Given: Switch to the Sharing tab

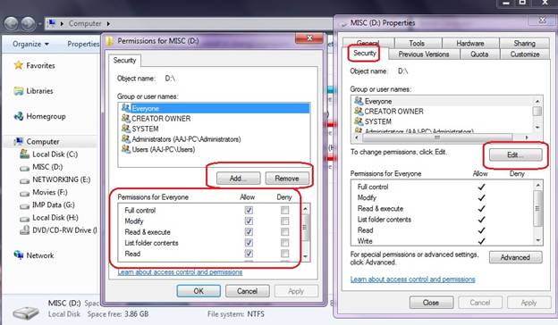Looking at the screenshot, I should (x=525, y=43).
